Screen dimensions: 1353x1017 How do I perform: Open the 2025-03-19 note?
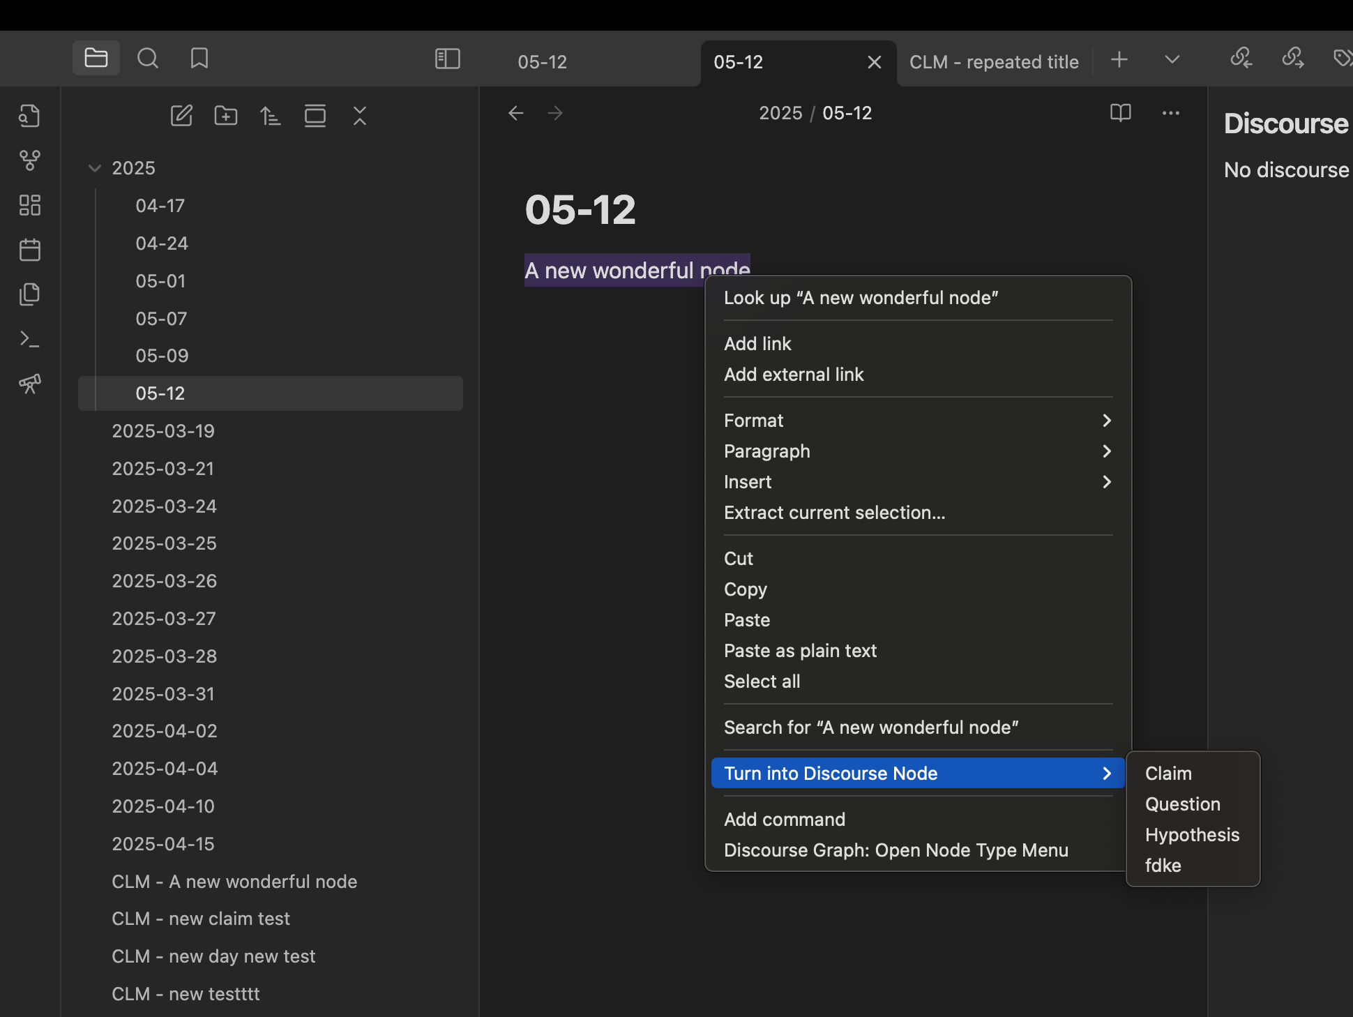pos(163,431)
